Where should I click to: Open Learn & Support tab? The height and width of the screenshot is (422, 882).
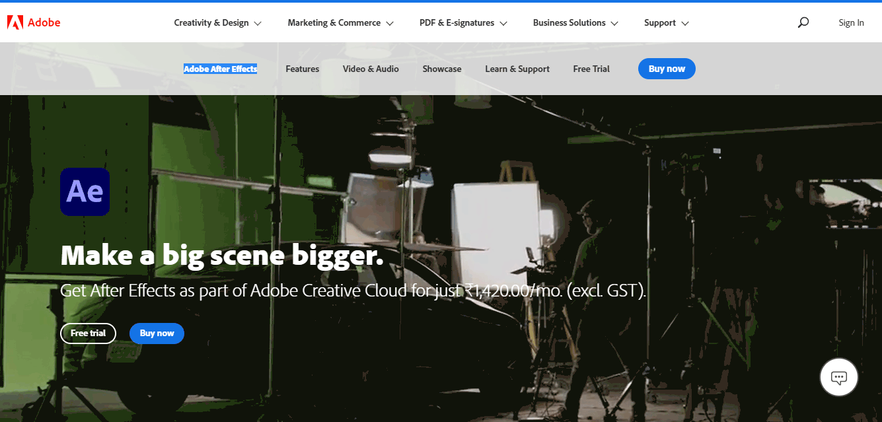coord(517,69)
